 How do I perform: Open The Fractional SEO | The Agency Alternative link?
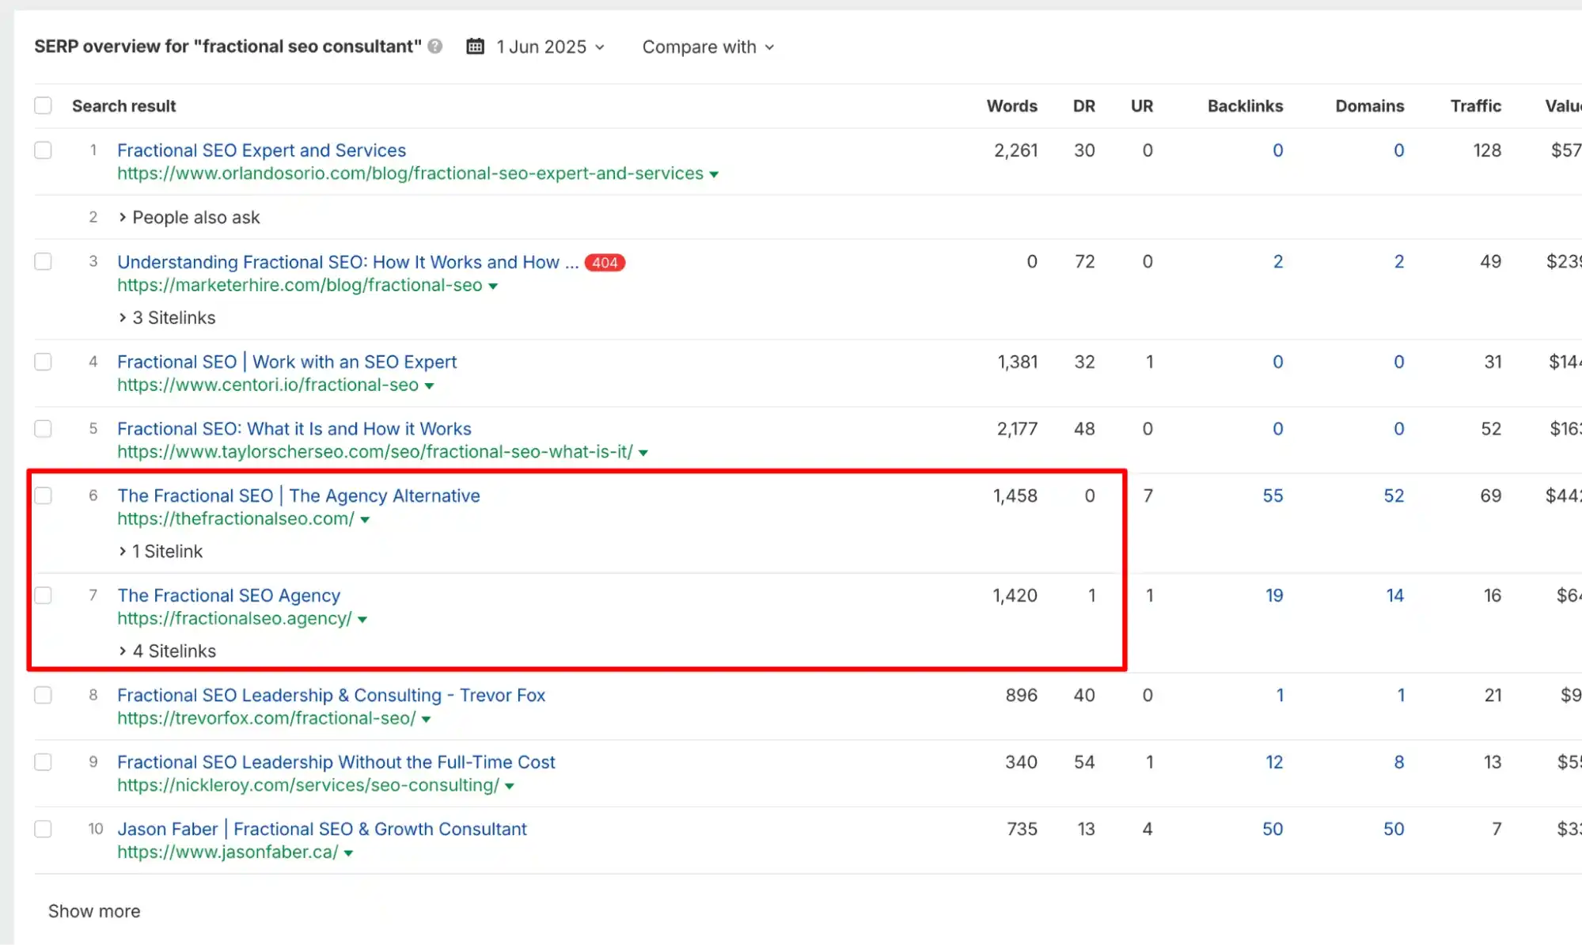[298, 496]
